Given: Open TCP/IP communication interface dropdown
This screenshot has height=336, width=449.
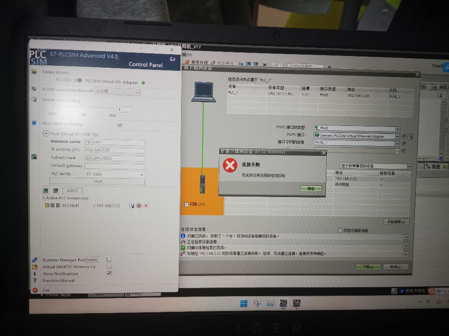Looking at the screenshot, I should [117, 92].
